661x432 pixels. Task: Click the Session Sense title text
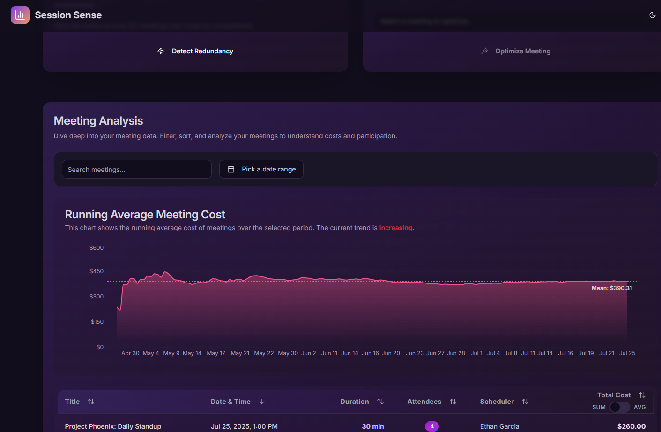pos(68,15)
